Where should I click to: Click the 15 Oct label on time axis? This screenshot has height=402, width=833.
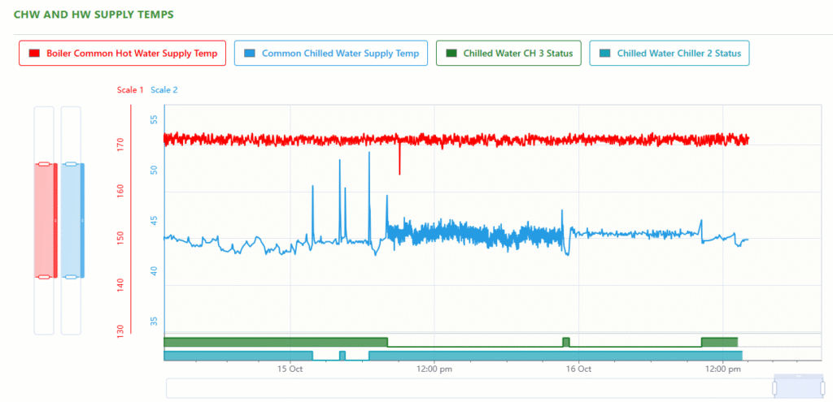coord(290,369)
